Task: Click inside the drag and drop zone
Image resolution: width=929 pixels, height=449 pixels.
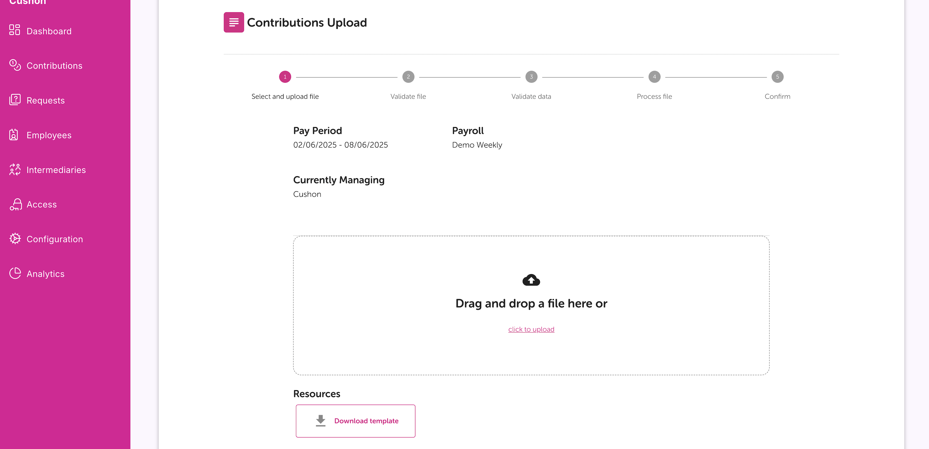Action: tap(531, 305)
